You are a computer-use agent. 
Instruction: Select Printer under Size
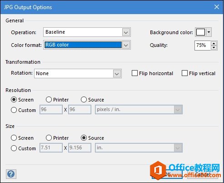[49, 138]
